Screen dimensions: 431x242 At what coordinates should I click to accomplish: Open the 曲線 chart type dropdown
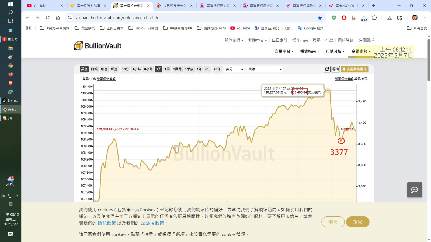coord(265,69)
